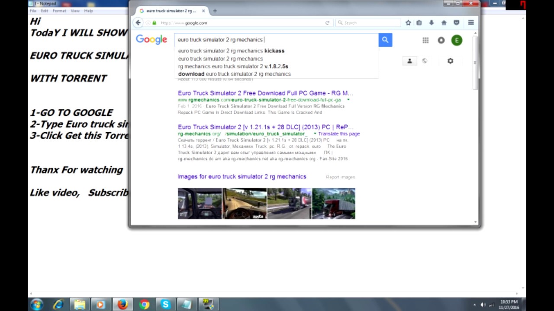Viewport: 554px width, 311px height.
Task: Click 'WITH TORRENT' text in Notepad
Action: (x=68, y=78)
